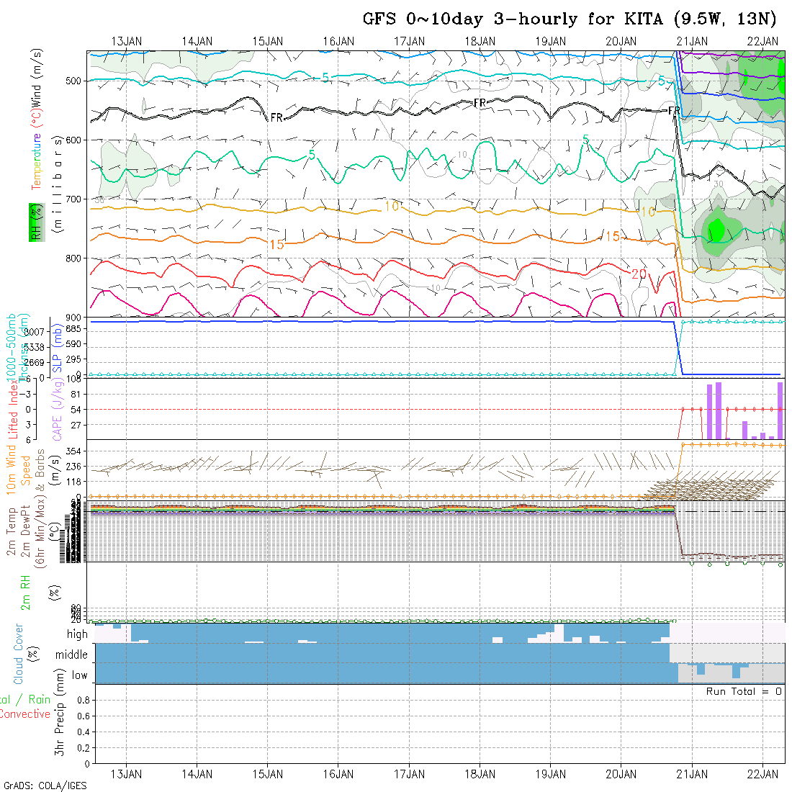Image resolution: width=792 pixels, height=792 pixels.
Task: Click the 900 millibar axis label
Action: pyautogui.click(x=74, y=317)
